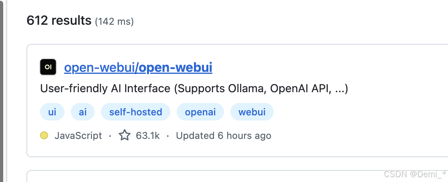The width and height of the screenshot is (448, 182).
Task: Click the JavaScript language label
Action: pos(78,136)
